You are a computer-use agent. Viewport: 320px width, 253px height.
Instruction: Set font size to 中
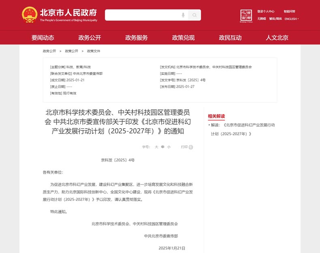163,147
